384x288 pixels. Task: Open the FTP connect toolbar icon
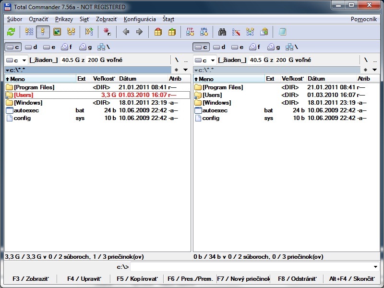pyautogui.click(x=190, y=32)
